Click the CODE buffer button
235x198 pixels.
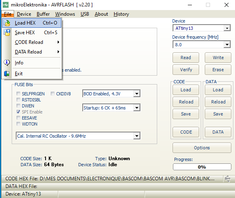186,132
